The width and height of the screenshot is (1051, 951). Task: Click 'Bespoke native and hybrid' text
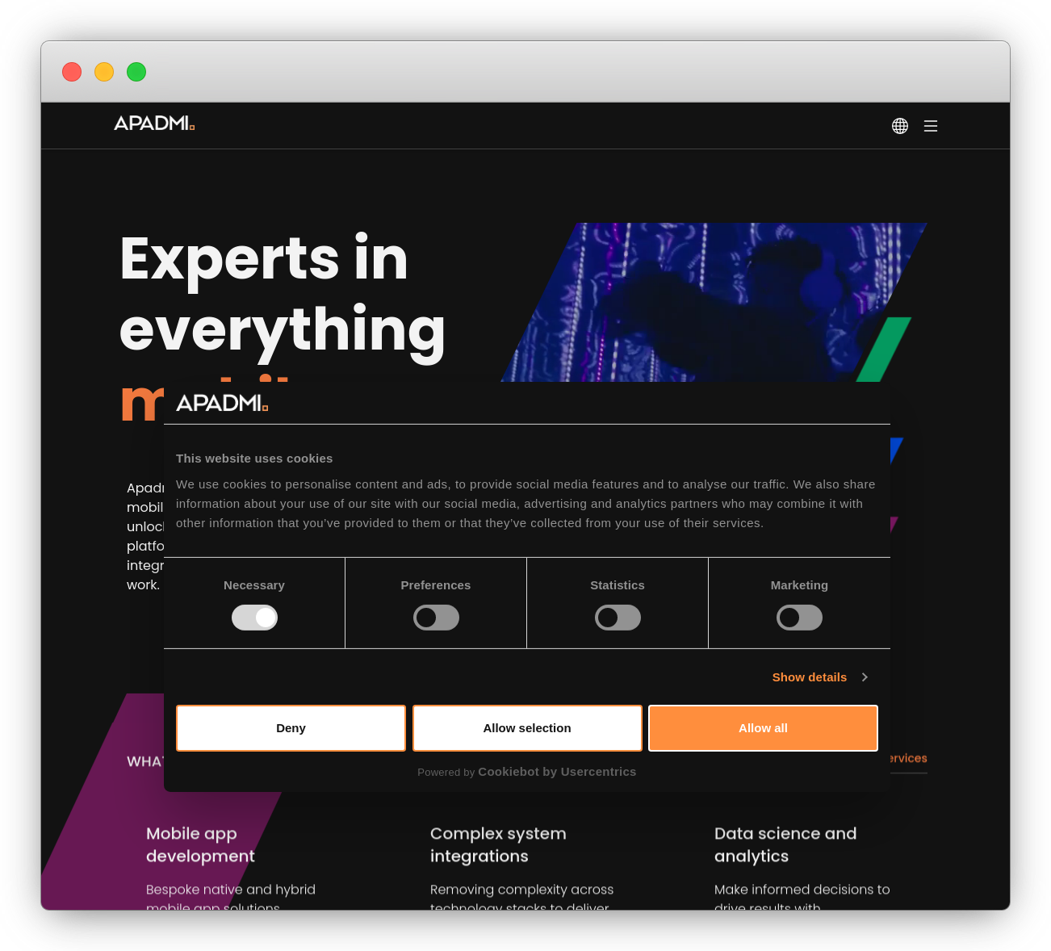231,890
